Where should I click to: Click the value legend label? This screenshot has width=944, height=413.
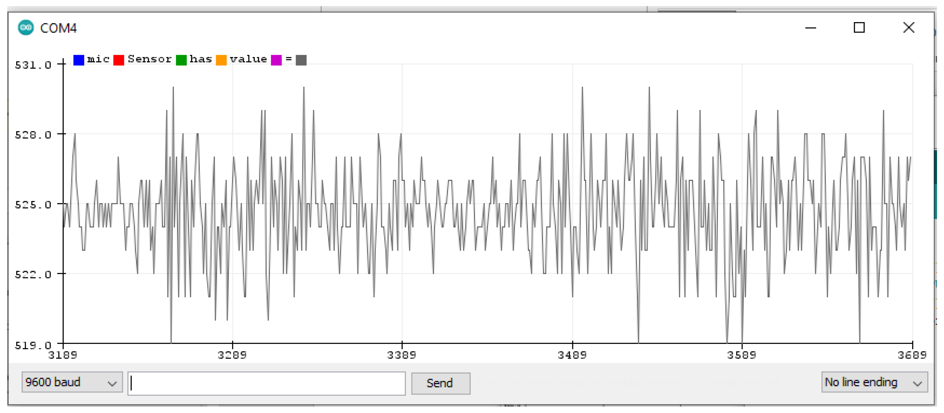coord(248,59)
